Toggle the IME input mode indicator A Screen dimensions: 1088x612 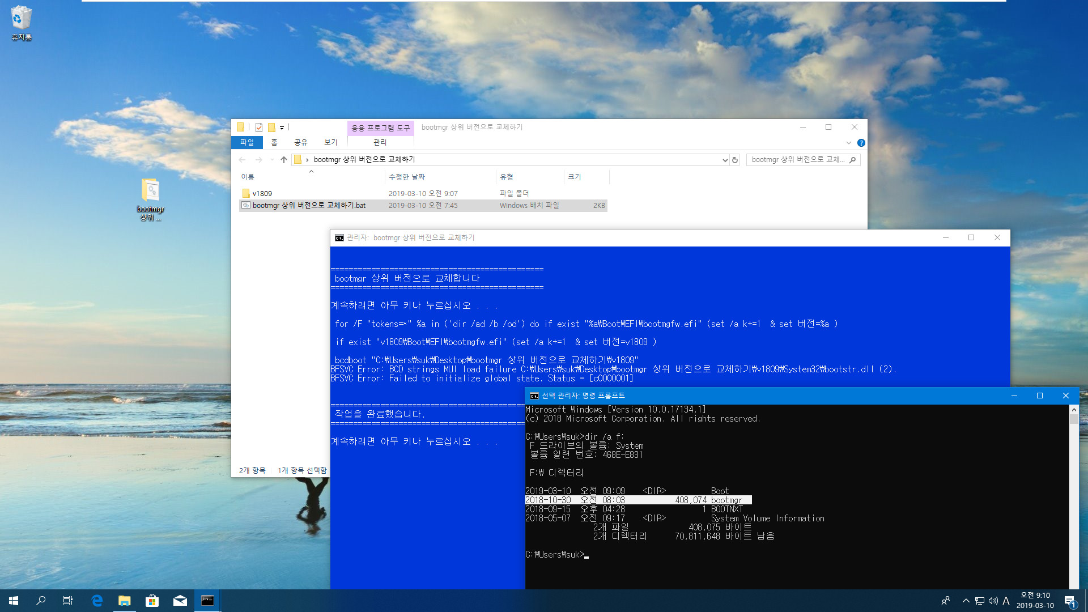[1006, 601]
